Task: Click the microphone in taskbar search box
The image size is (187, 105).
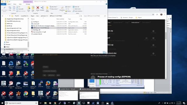Action: coord(36,103)
